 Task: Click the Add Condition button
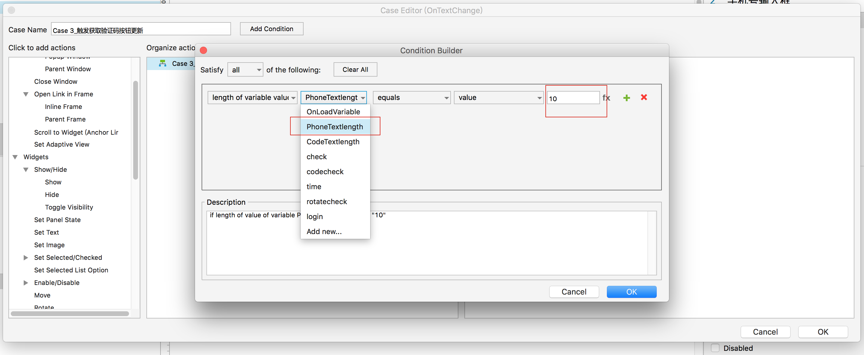[271, 29]
